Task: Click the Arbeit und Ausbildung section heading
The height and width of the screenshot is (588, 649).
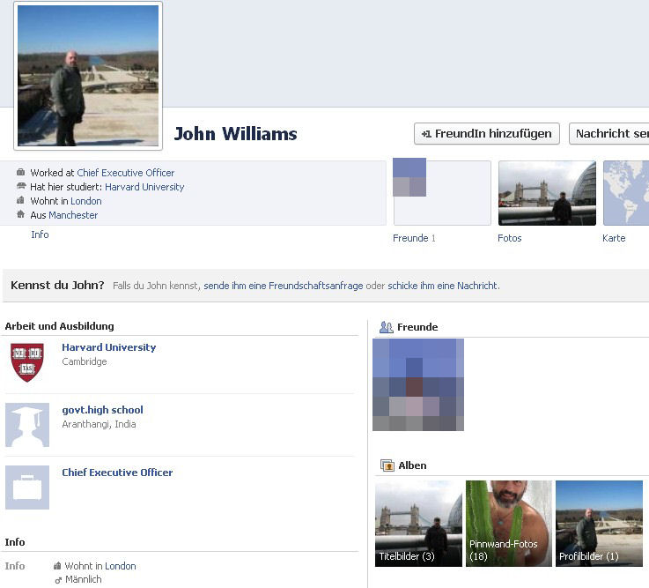Action: click(x=59, y=326)
